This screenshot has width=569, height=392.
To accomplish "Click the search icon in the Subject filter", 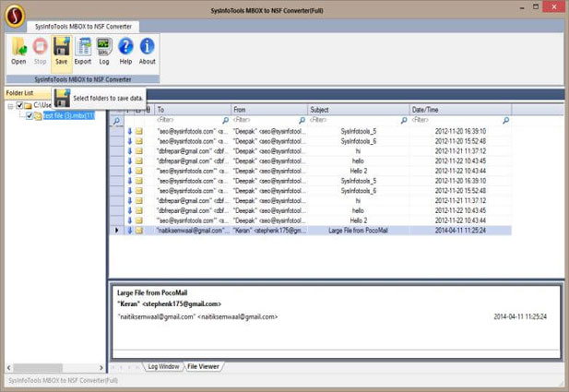I will pos(404,120).
